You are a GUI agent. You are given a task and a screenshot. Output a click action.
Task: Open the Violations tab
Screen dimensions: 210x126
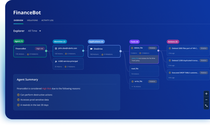pos(32,20)
